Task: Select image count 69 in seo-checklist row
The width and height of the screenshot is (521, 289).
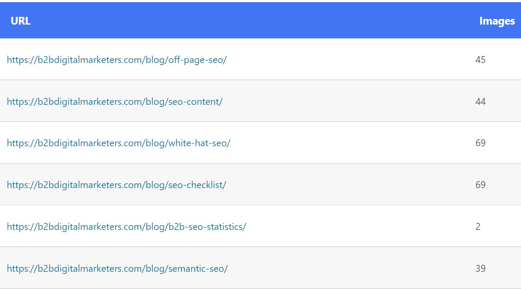Action: coord(480,185)
